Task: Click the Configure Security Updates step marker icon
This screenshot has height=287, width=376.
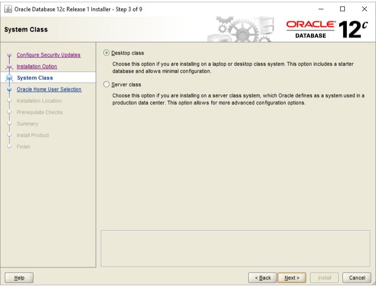Action: click(10, 55)
